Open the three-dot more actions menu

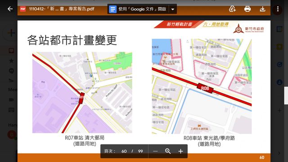click(278, 9)
